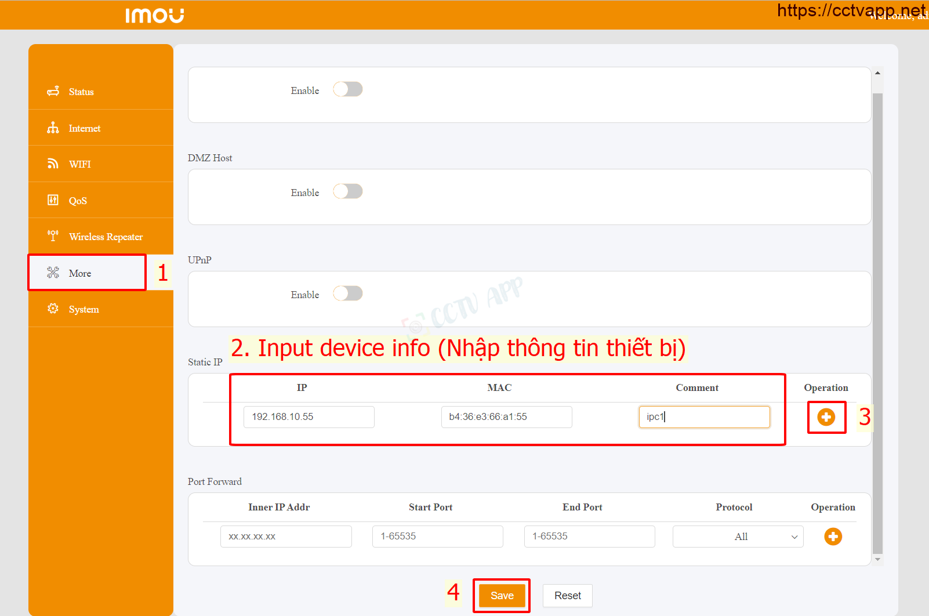This screenshot has height=616, width=929.
Task: Enable the DMZ Host toggle
Action: coord(348,191)
